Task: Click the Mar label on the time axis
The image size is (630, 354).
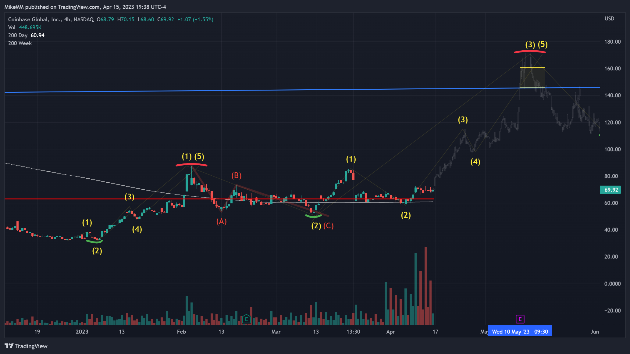Action: (276, 332)
